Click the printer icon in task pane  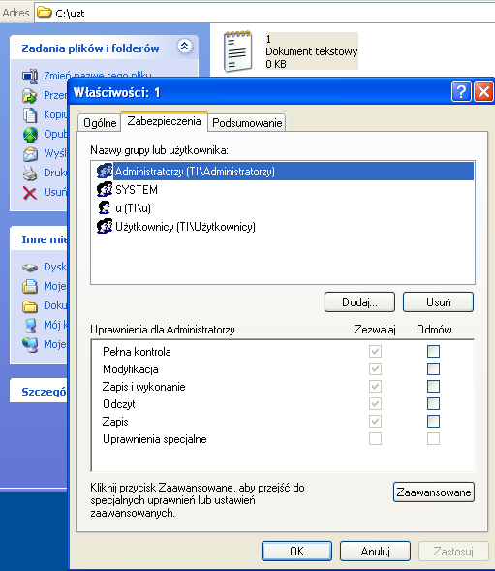[x=30, y=173]
